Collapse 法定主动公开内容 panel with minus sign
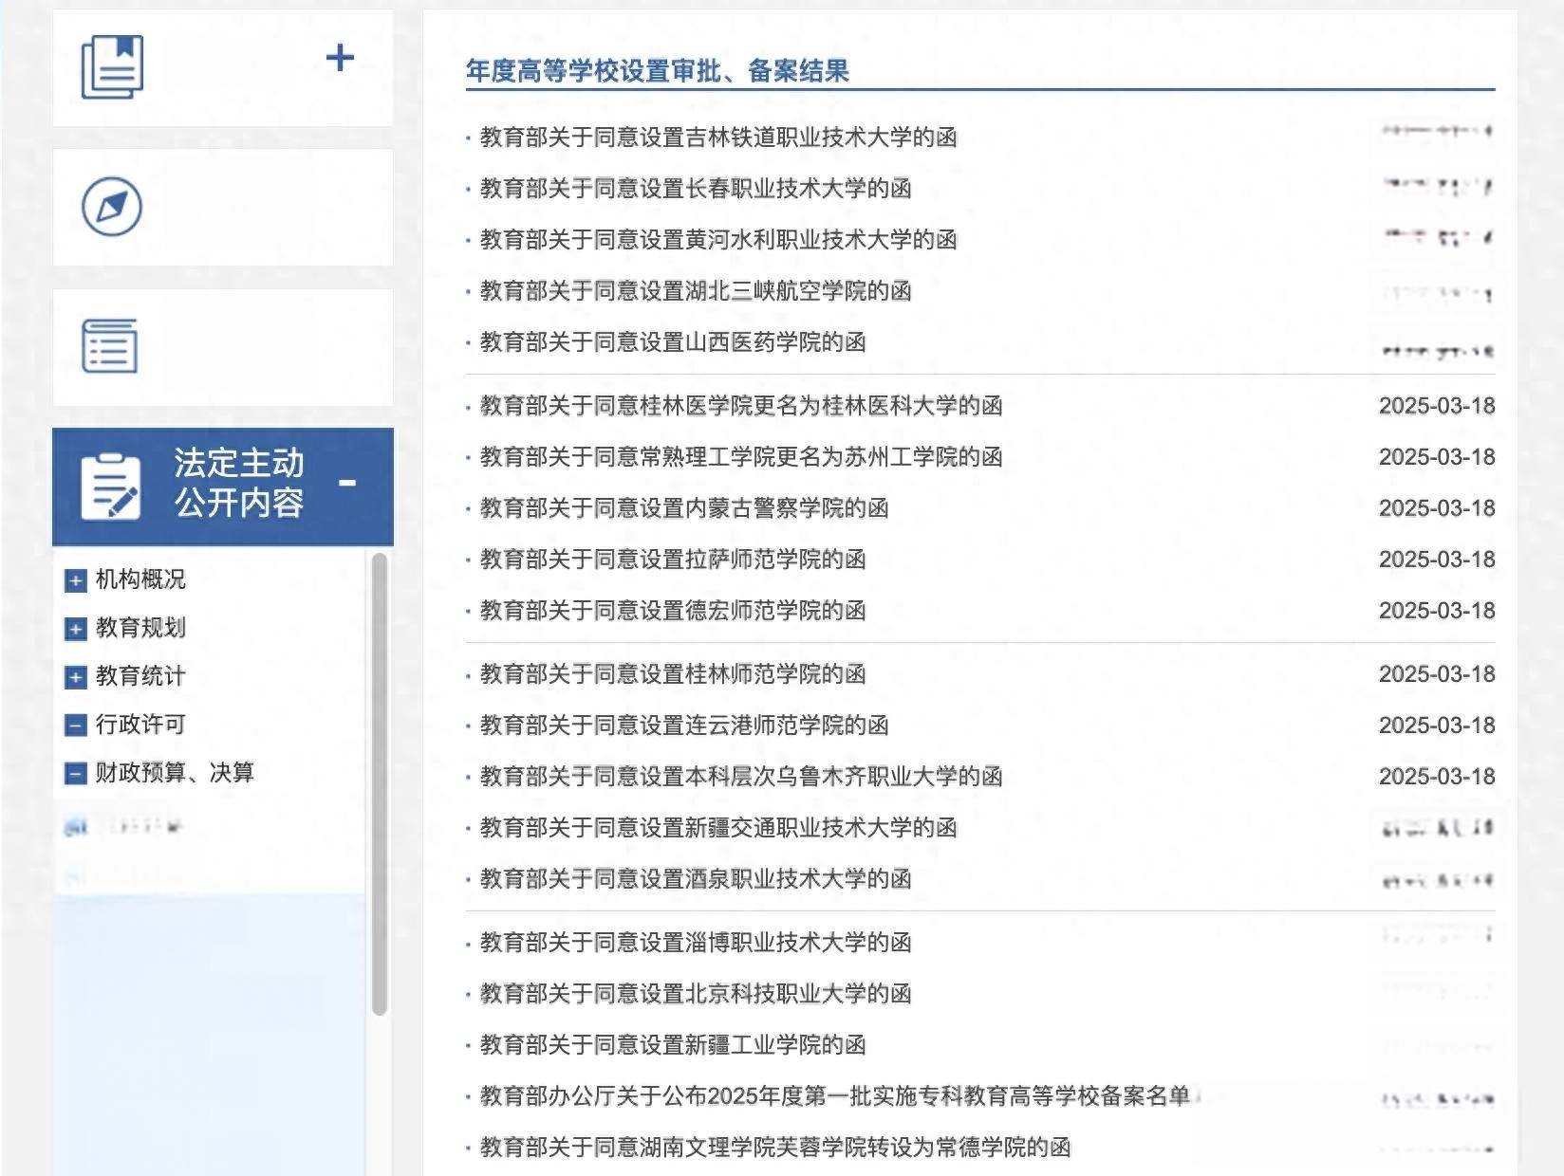The width and height of the screenshot is (1564, 1176). [x=347, y=484]
